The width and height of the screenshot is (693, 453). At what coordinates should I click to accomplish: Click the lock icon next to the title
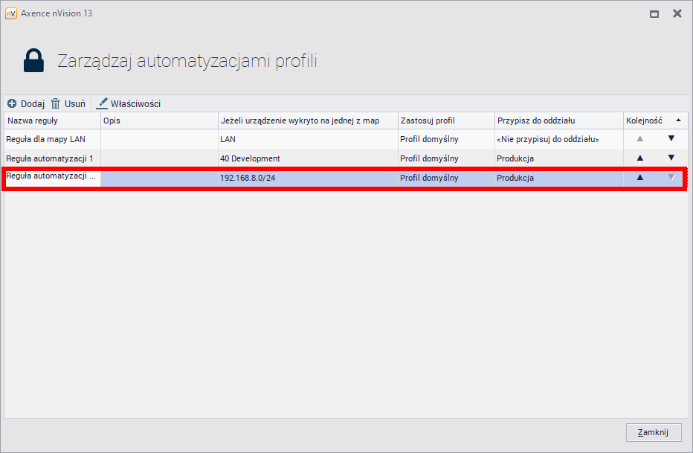(x=33, y=60)
